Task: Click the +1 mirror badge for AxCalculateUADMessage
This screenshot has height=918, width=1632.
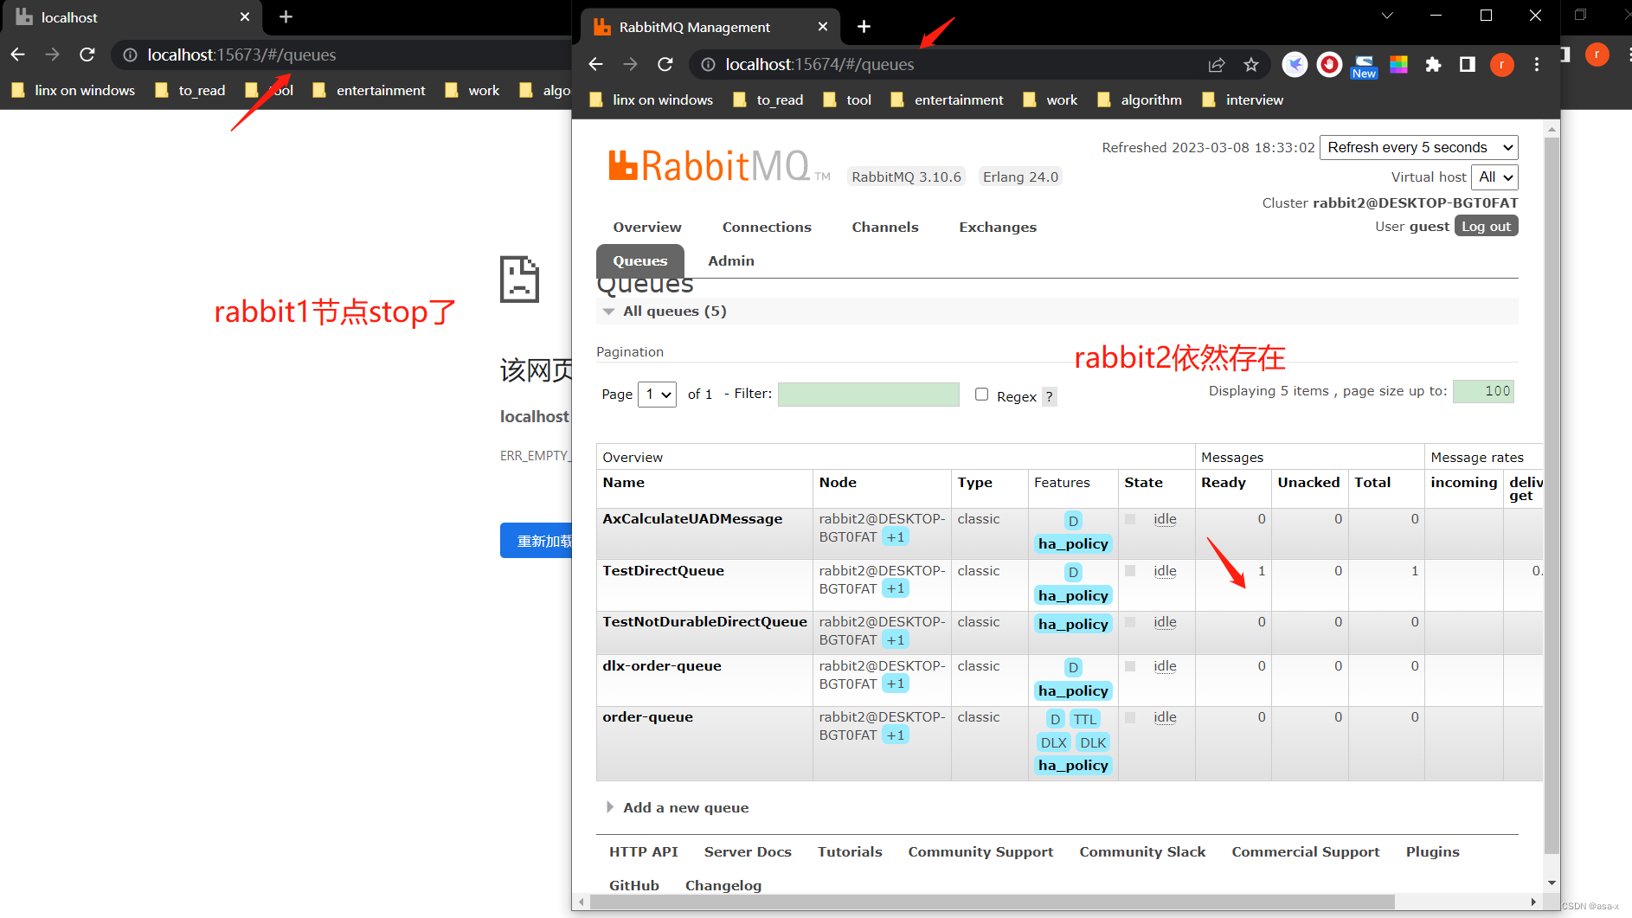Action: pos(896,537)
